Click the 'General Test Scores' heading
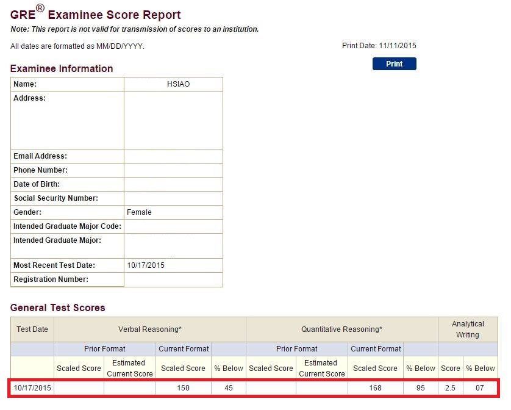This screenshot has width=511, height=410. pyautogui.click(x=58, y=307)
